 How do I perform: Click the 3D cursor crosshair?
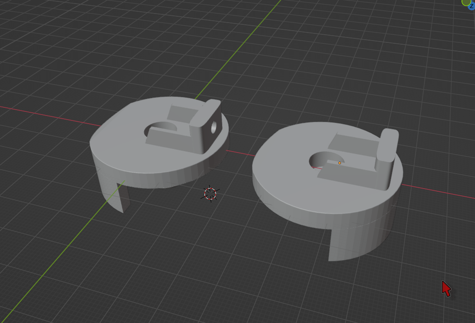click(x=210, y=194)
